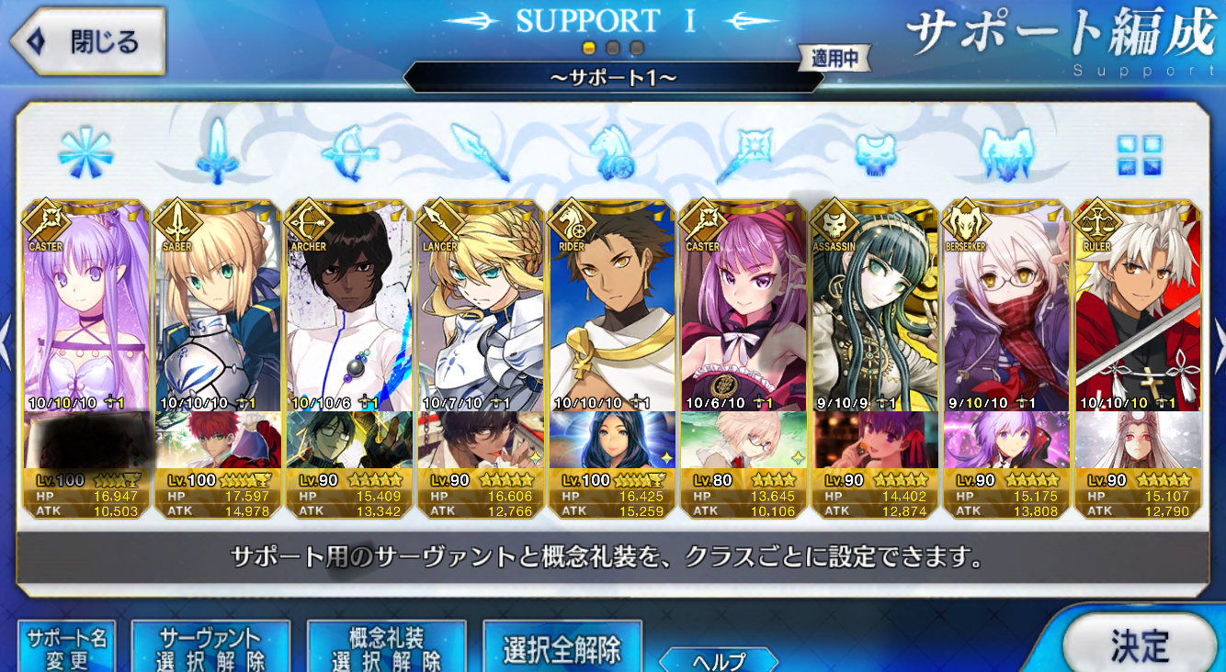
Task: Click 概念礼装選択解除 to clear craft essences
Action: click(x=387, y=647)
